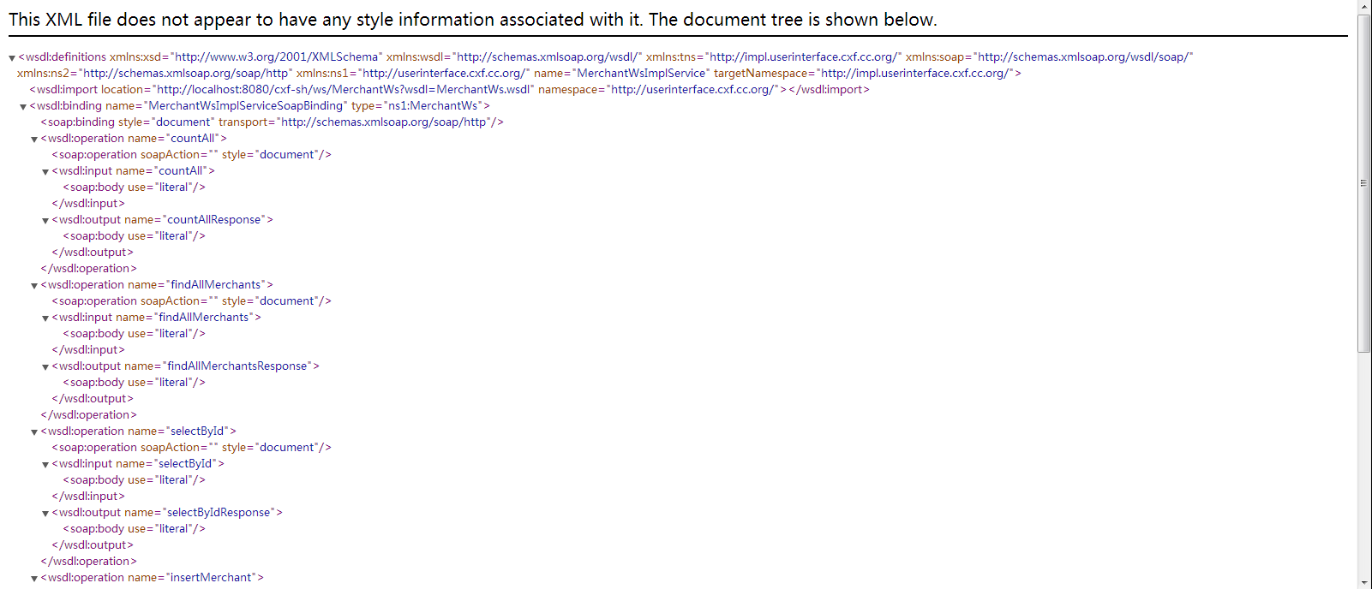Collapse the wsdl:binding MerchantWsImplServiceSoapBinding node
The image size is (1372, 589).
pos(23,107)
